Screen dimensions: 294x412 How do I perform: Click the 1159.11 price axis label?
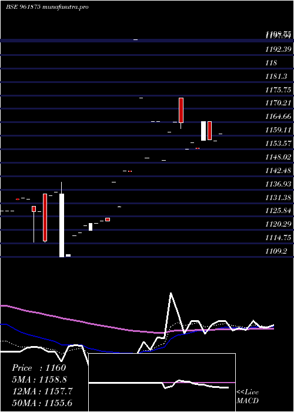(278, 130)
